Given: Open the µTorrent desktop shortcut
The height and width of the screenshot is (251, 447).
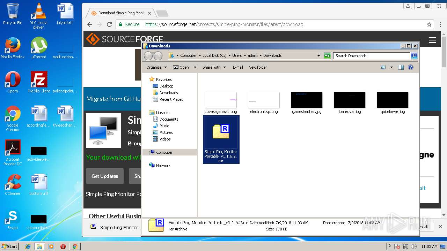Looking at the screenshot, I should (x=39, y=48).
